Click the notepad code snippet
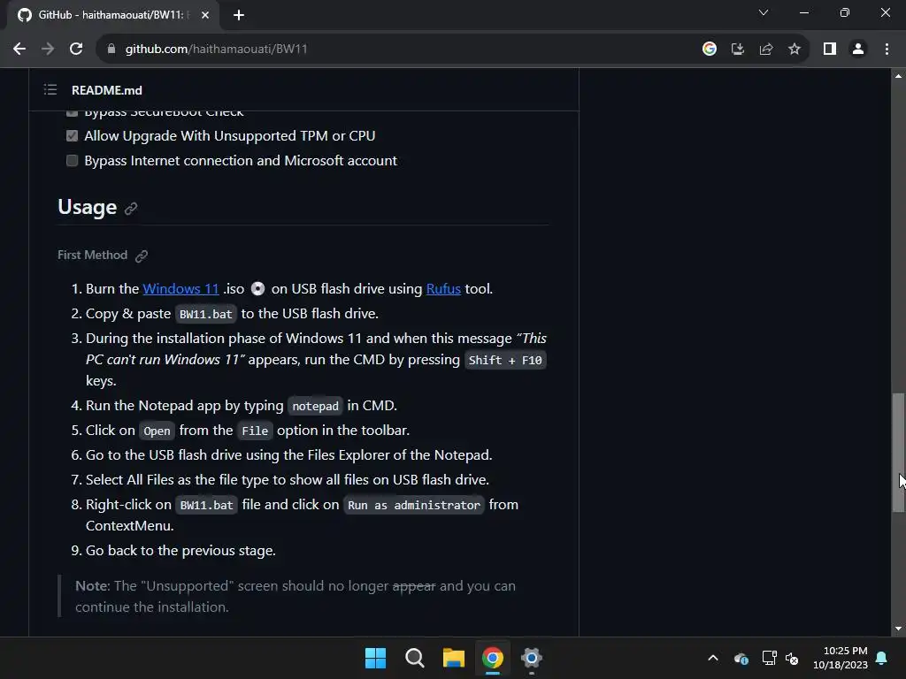Image resolution: width=906 pixels, height=679 pixels. coord(316,406)
